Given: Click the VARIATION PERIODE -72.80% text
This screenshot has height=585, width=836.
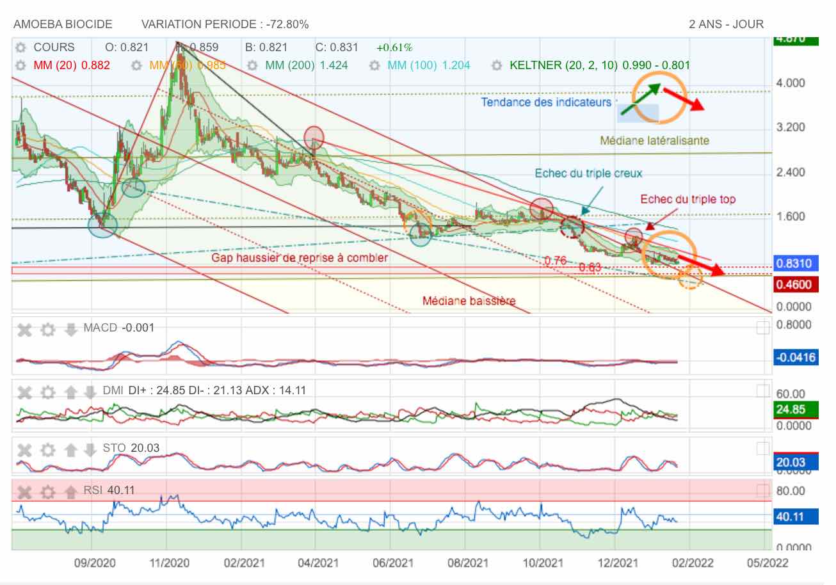Looking at the screenshot, I should [225, 24].
